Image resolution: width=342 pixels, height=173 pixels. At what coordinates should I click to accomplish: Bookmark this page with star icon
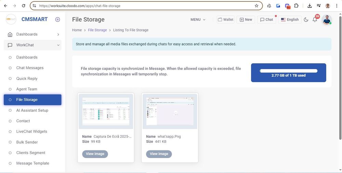click(256, 6)
